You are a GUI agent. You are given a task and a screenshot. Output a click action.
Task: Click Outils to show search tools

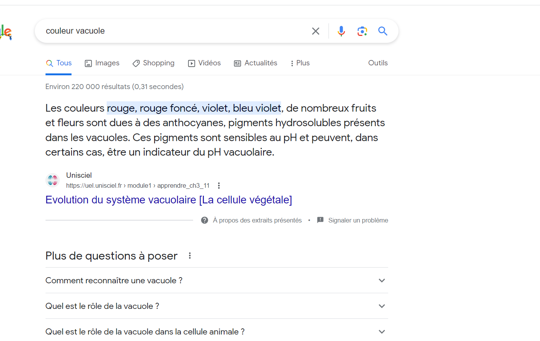378,63
